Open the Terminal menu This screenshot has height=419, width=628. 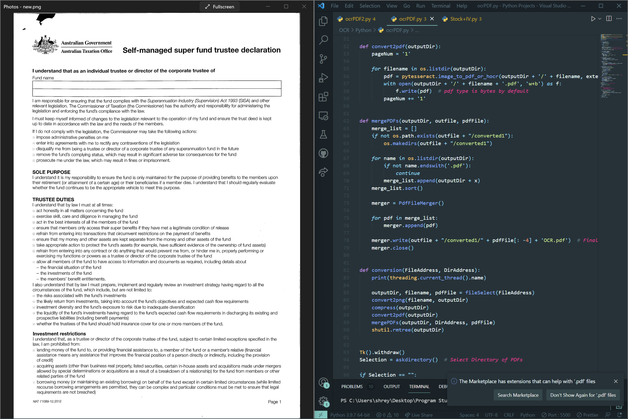point(440,6)
